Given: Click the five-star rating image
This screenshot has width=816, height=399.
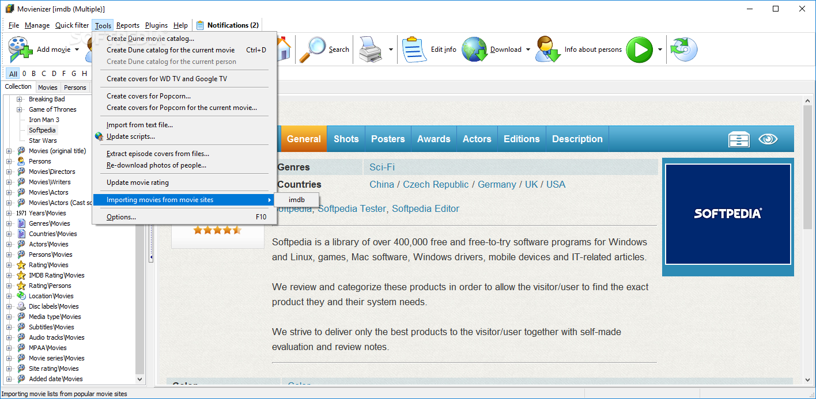Looking at the screenshot, I should point(217,230).
